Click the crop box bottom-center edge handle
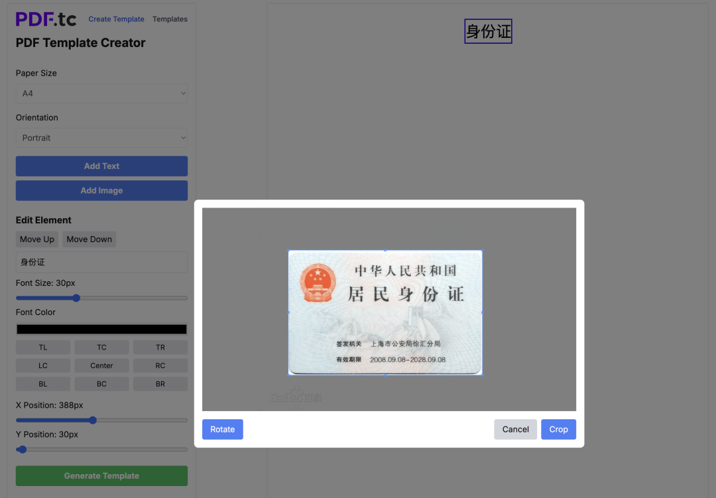 pyautogui.click(x=385, y=375)
